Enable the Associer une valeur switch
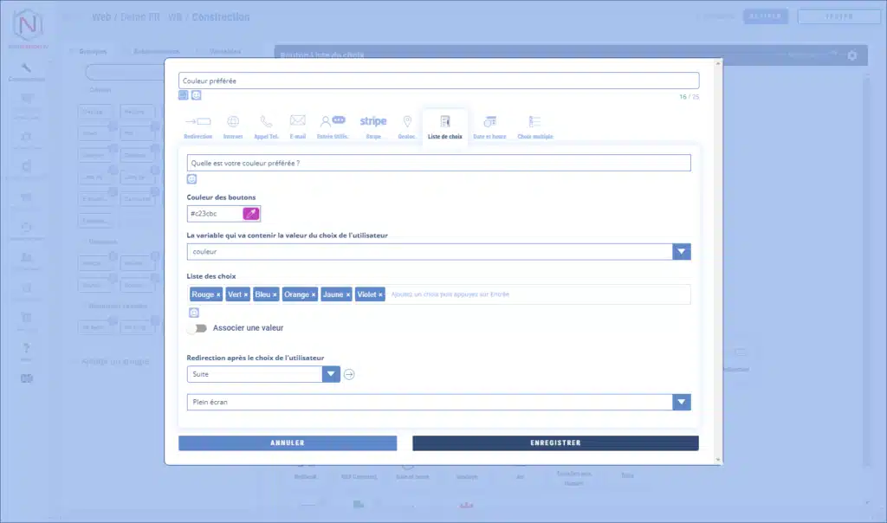Viewport: 887px width, 523px height. (197, 328)
